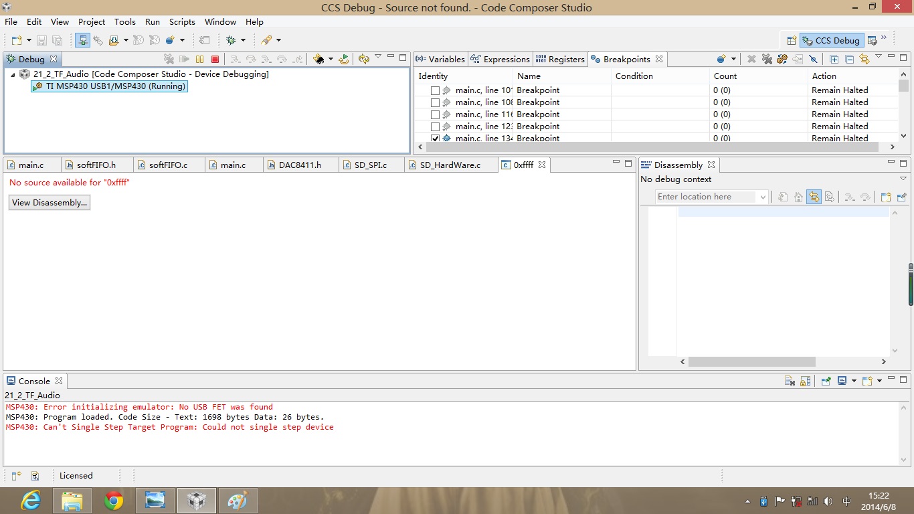Click the Load program chip icon
This screenshot has width=914, height=514.
[319, 59]
